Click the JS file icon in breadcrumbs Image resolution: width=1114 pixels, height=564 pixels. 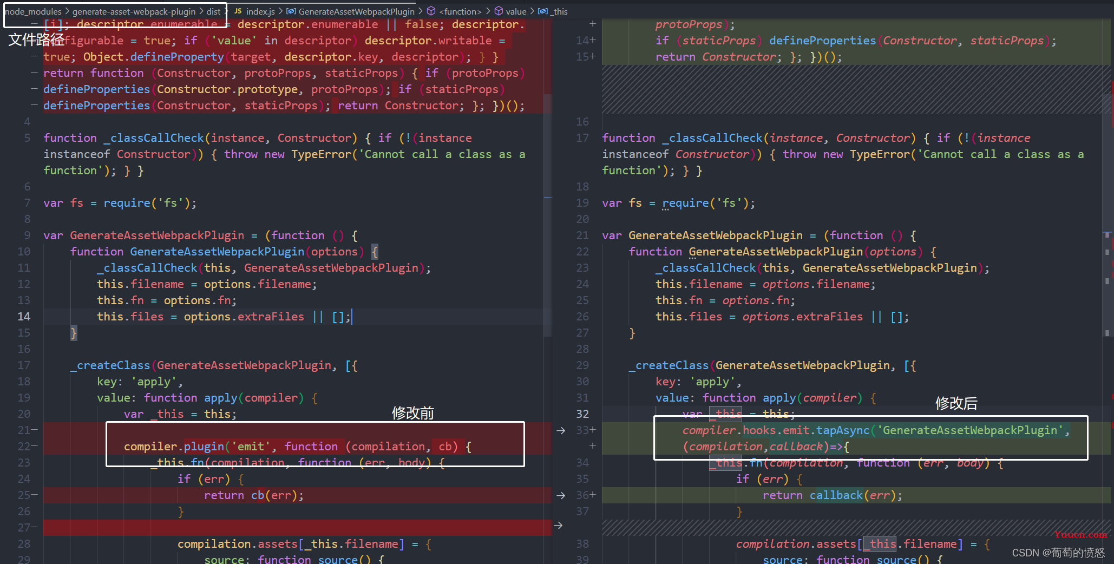238,11
